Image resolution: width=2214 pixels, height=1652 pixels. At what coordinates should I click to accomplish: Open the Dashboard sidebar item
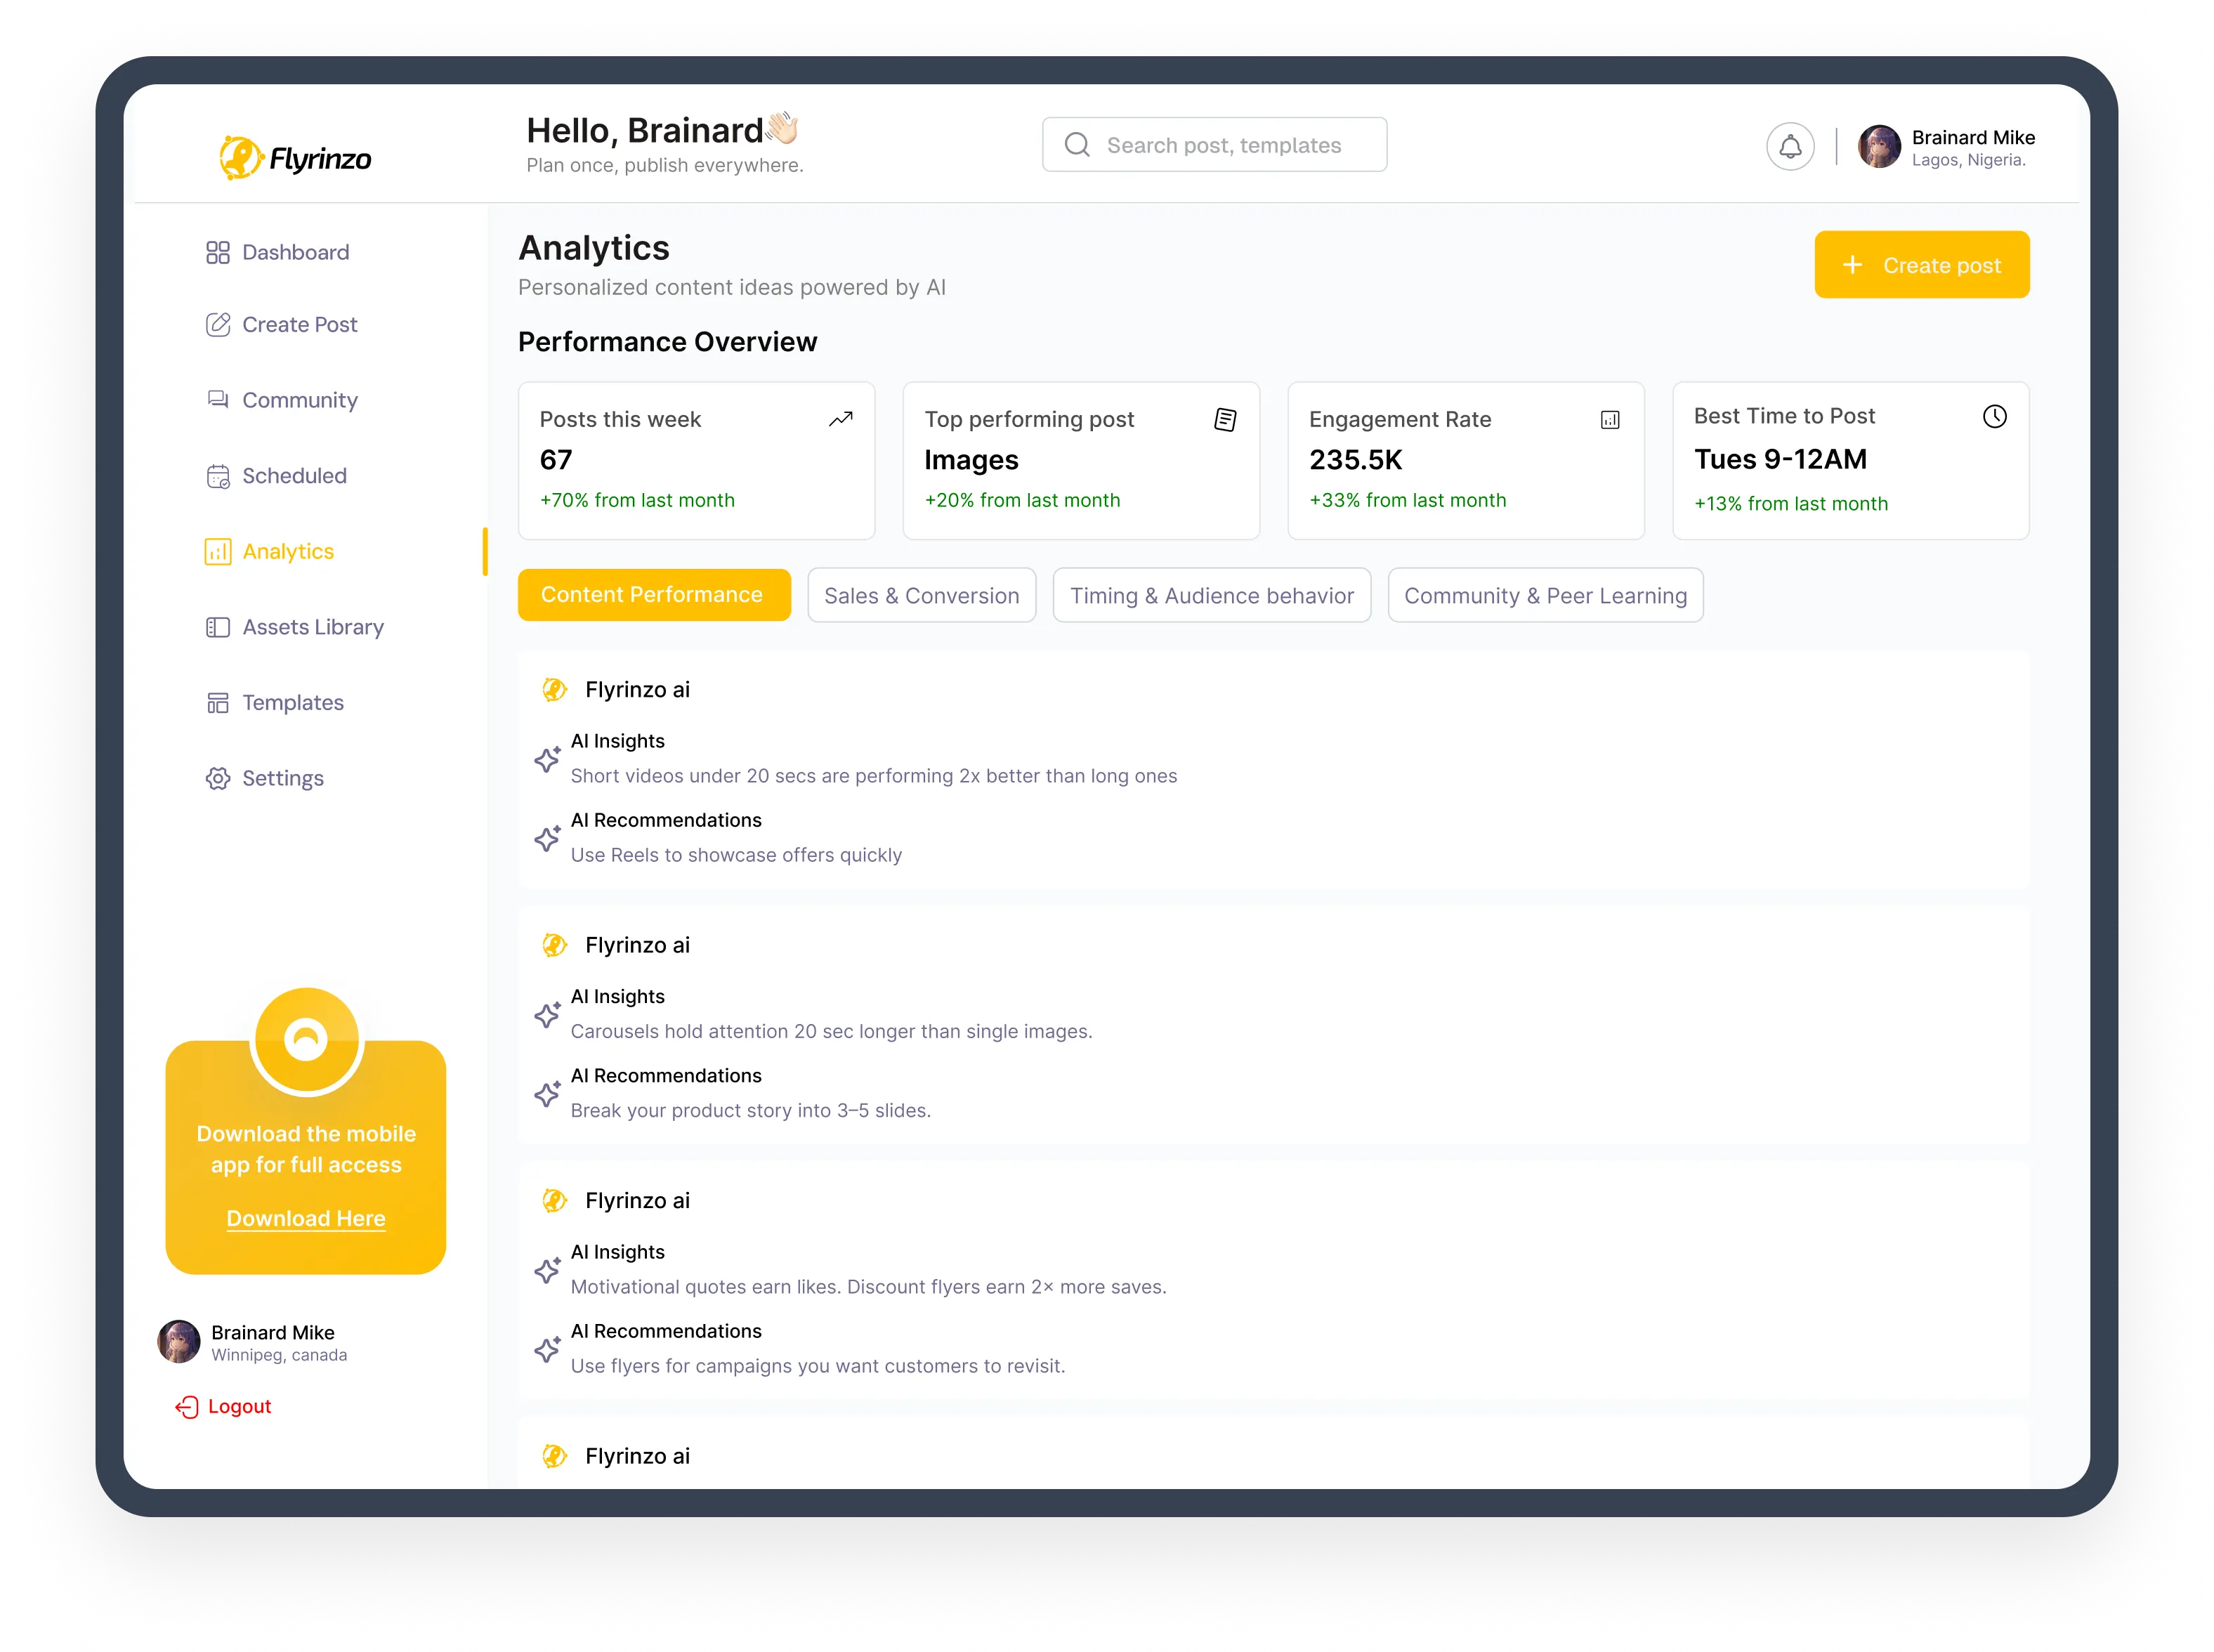[x=277, y=252]
